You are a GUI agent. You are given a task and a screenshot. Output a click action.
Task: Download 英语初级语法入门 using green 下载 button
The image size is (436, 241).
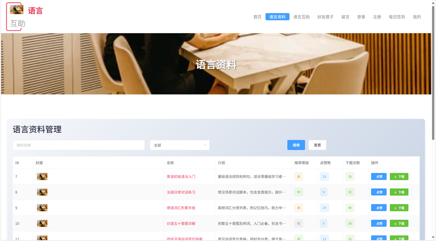[399, 176]
